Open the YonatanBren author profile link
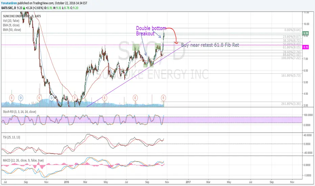The height and width of the screenshot is (186, 315). point(9,3)
